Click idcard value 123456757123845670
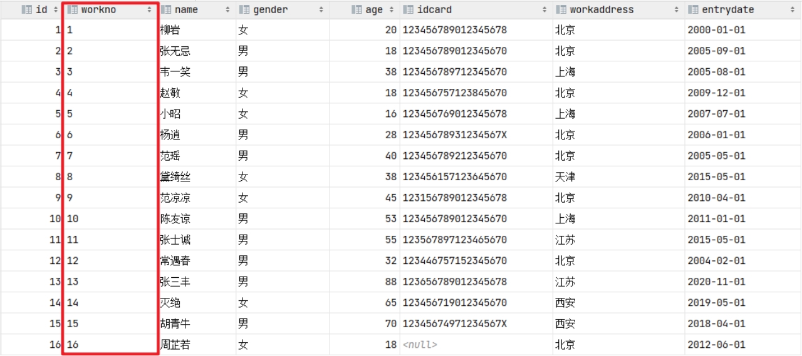 454,93
